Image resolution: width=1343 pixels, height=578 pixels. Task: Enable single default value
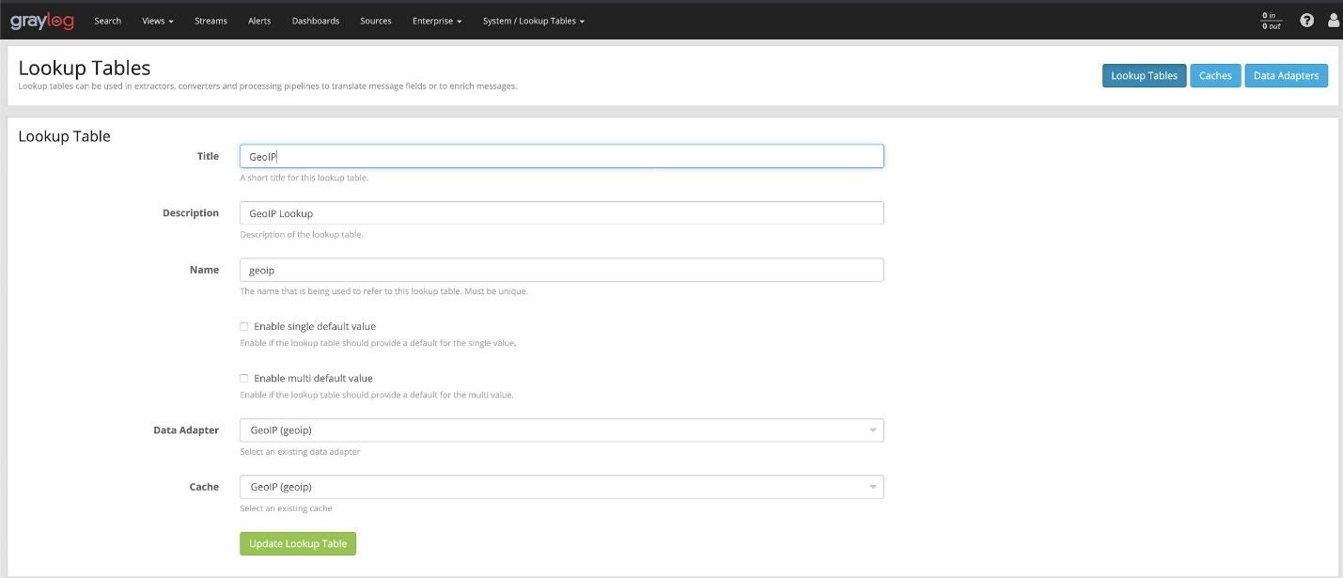coord(243,325)
